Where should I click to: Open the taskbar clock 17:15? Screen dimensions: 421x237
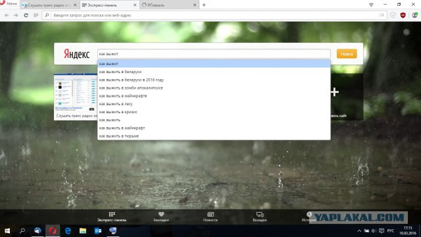point(408,231)
